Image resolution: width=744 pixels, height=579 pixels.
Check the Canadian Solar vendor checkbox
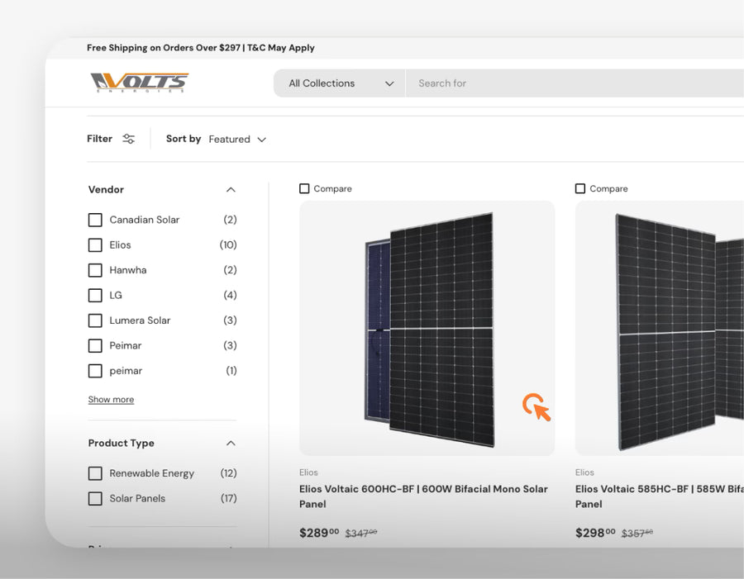tap(95, 220)
